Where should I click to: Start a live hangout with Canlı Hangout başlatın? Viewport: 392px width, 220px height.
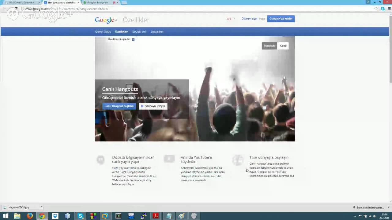pyautogui.click(x=119, y=106)
